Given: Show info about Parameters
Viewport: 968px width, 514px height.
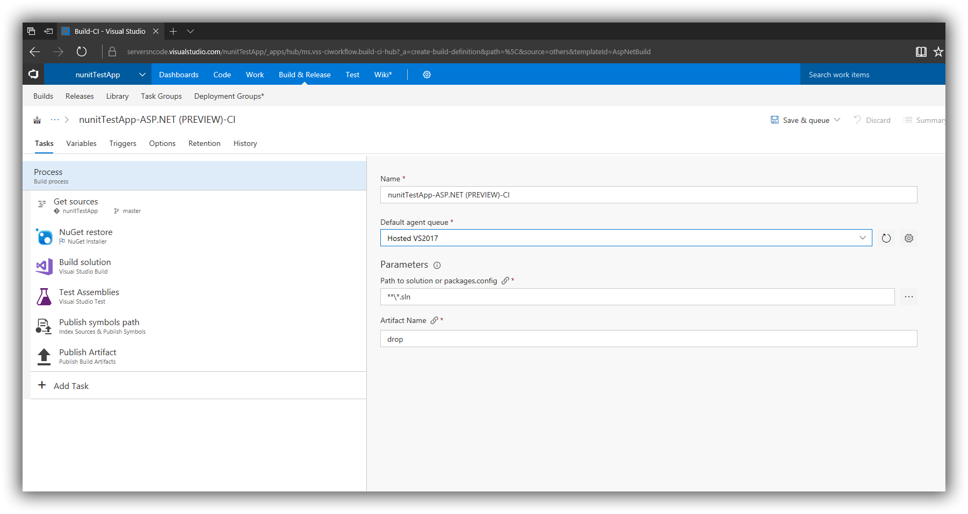Looking at the screenshot, I should coord(437,265).
